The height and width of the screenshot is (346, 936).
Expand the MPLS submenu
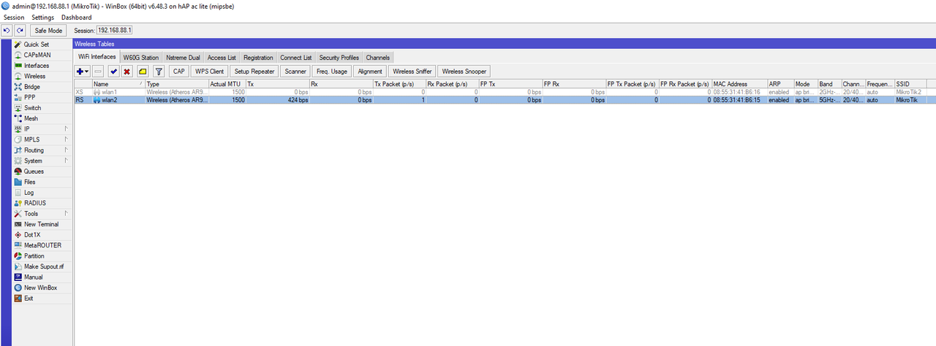point(42,139)
